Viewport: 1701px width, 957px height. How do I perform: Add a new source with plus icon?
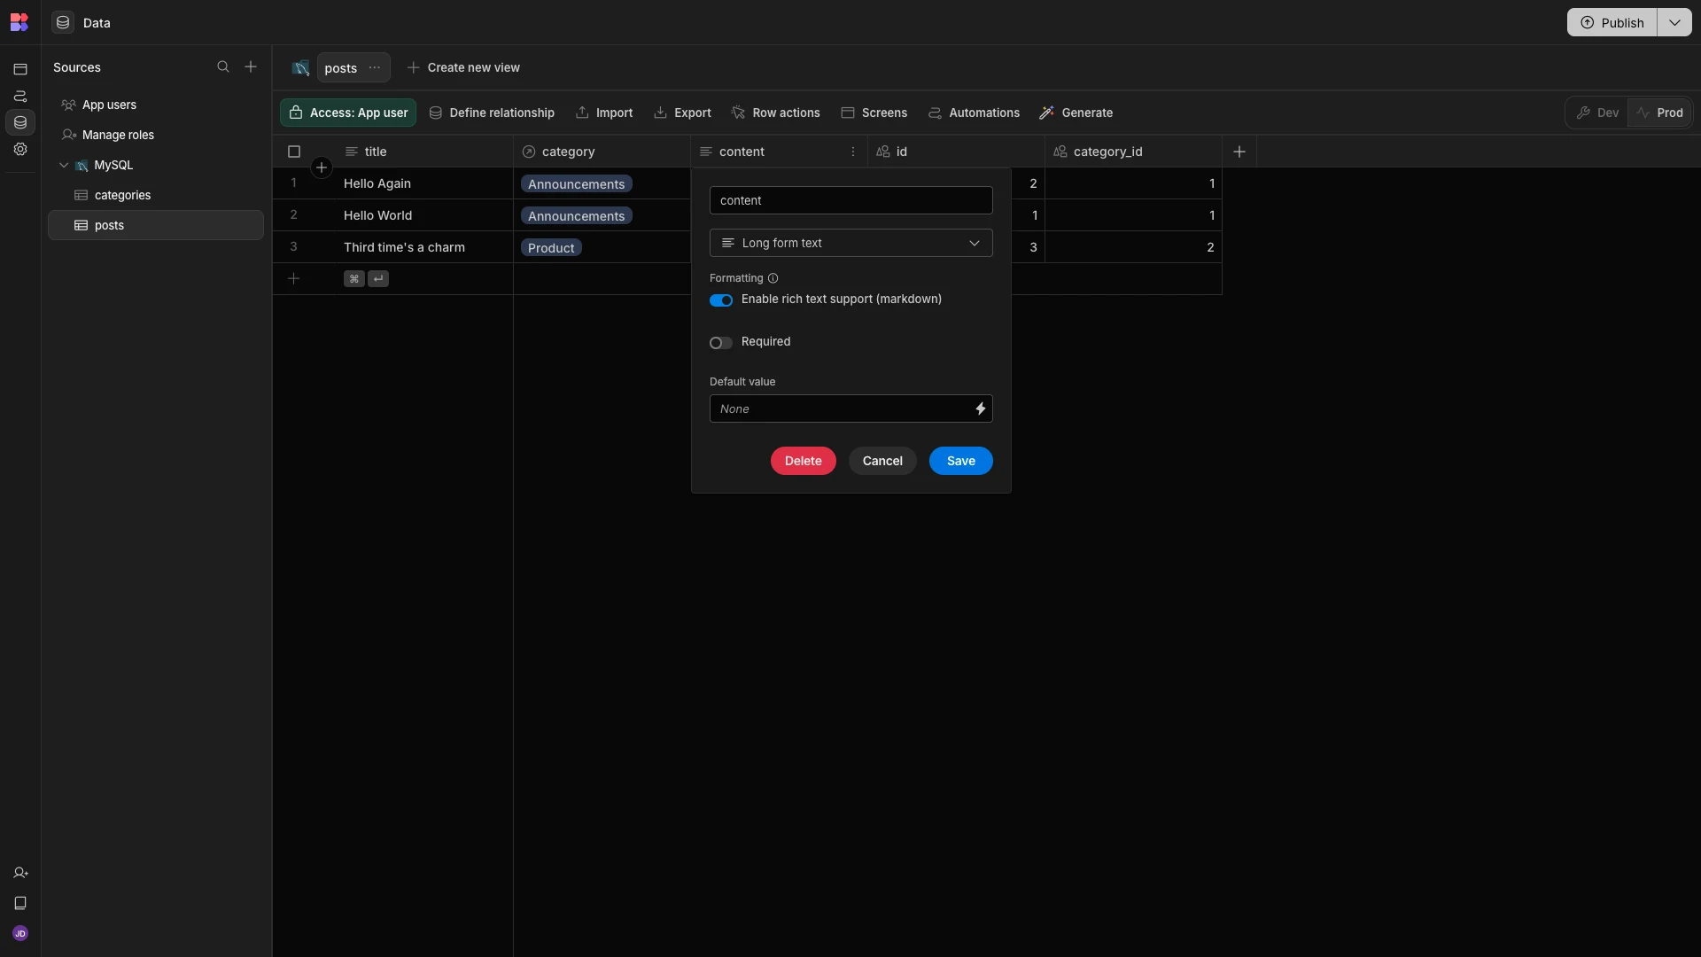[251, 66]
